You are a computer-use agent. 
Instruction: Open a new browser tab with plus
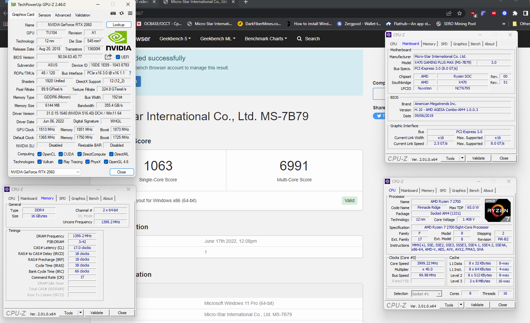(246, 2)
